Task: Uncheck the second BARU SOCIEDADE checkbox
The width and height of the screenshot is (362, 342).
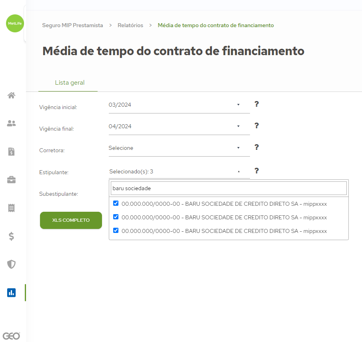Action: click(116, 217)
